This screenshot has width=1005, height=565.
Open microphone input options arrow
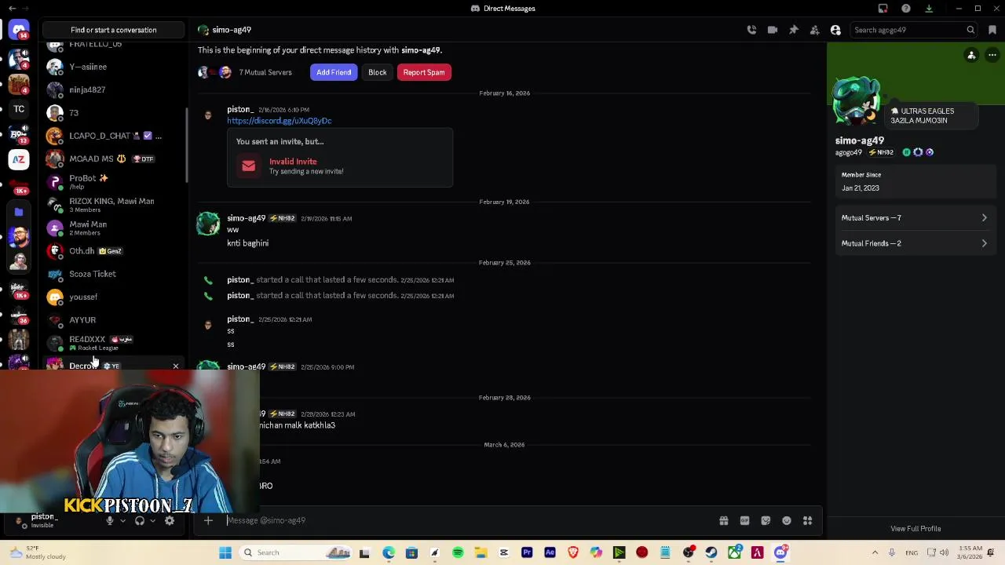[x=122, y=521]
